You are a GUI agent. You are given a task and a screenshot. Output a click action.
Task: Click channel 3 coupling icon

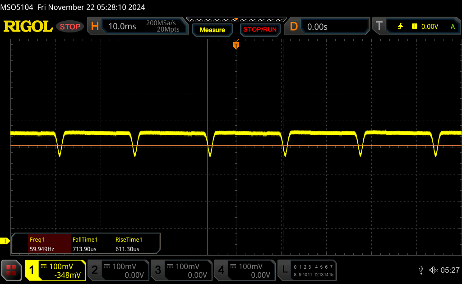[x=170, y=266]
